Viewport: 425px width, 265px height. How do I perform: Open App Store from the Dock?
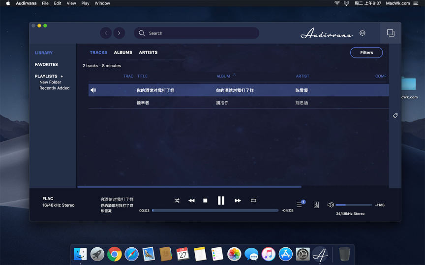(286, 254)
